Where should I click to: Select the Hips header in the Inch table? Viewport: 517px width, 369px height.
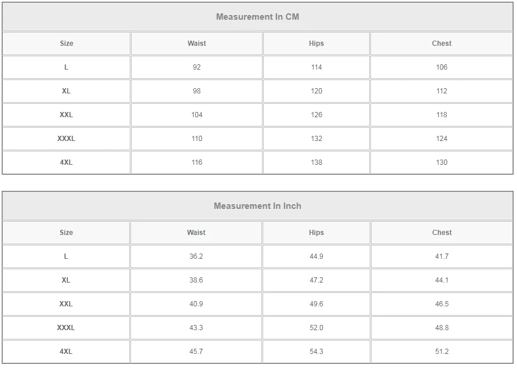[x=316, y=233]
